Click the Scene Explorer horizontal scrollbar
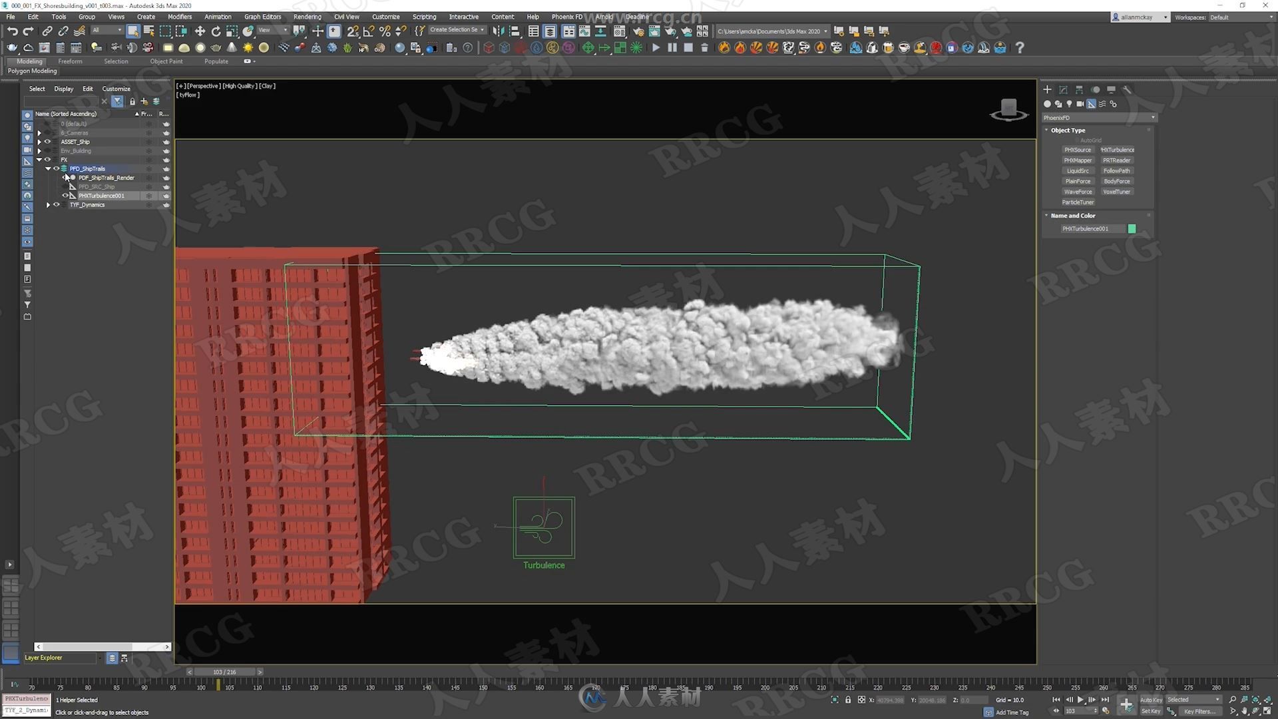Screen dimensions: 1278x719 pyautogui.click(x=103, y=646)
